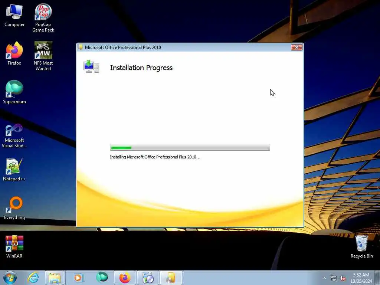Open Windows Explorer from the taskbar
The height and width of the screenshot is (285, 380).
click(55, 278)
